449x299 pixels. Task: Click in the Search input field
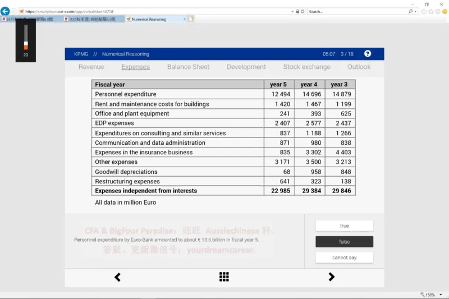tap(358, 11)
